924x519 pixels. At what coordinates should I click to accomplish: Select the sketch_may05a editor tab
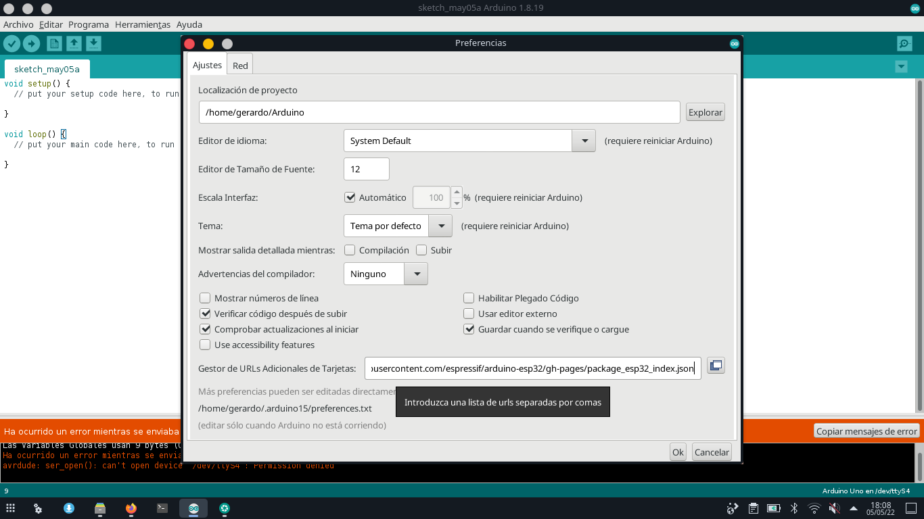[x=47, y=69]
